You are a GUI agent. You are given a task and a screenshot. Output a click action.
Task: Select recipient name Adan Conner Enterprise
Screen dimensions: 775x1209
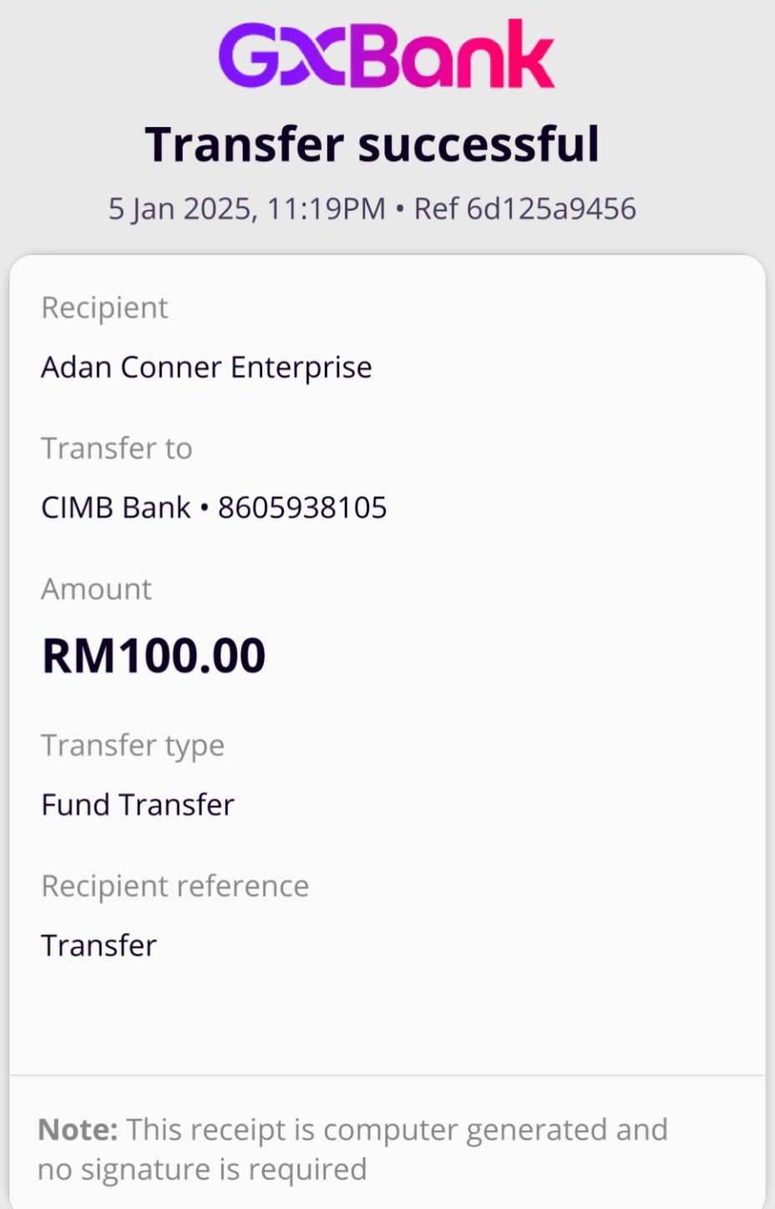pos(206,367)
